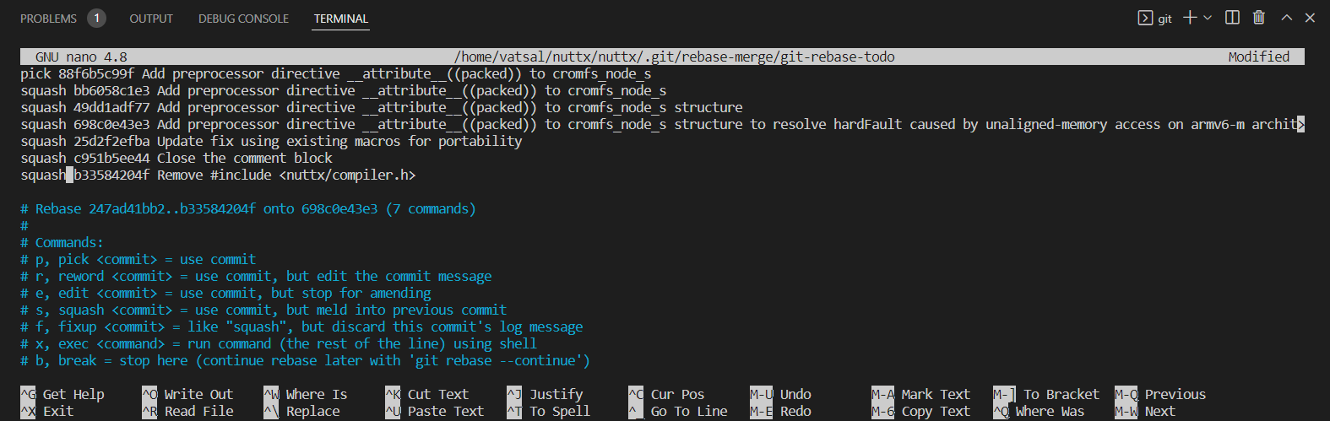Click the 'Modified' status in nano header
Viewport: 1330px width, 421px height.
coord(1259,57)
